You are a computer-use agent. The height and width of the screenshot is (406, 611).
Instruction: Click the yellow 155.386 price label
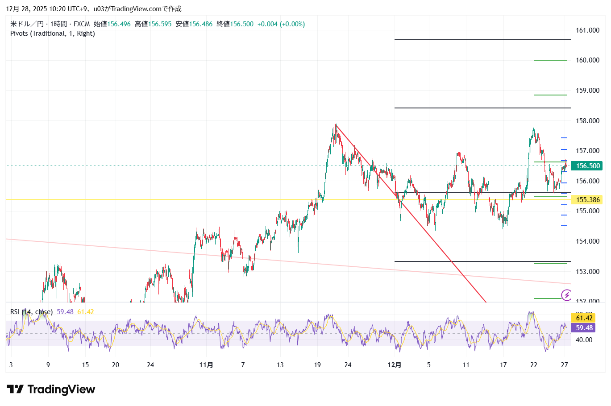pos(587,200)
